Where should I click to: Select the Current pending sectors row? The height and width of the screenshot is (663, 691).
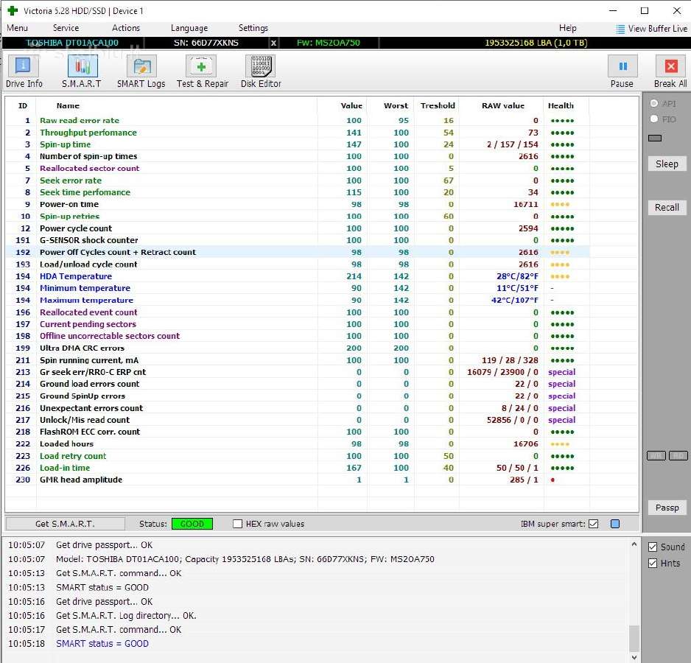[298, 324]
